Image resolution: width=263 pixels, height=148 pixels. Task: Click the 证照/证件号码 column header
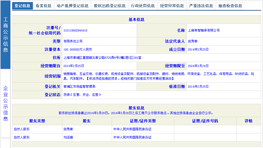tap(205, 121)
